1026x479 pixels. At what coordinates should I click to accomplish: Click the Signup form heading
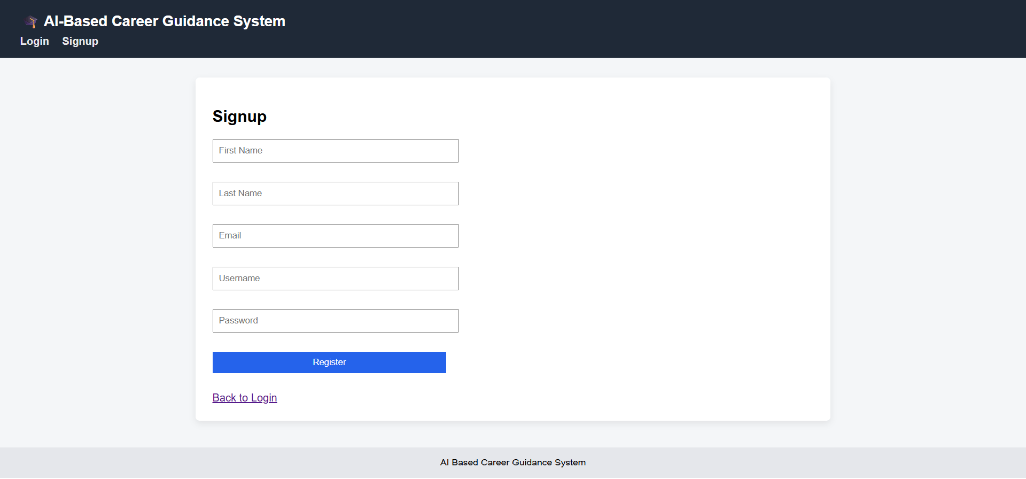coord(239,117)
